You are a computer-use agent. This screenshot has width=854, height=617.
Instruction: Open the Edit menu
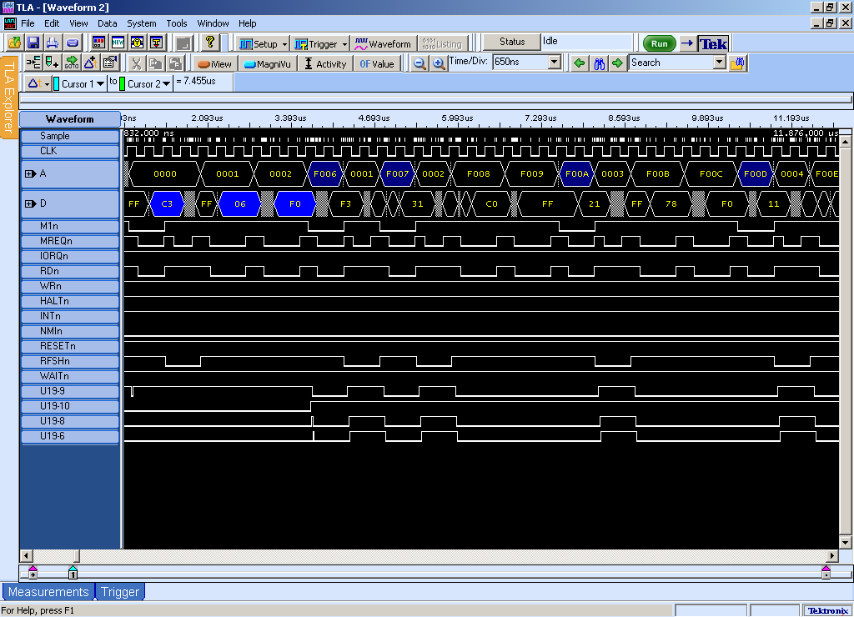(x=52, y=23)
